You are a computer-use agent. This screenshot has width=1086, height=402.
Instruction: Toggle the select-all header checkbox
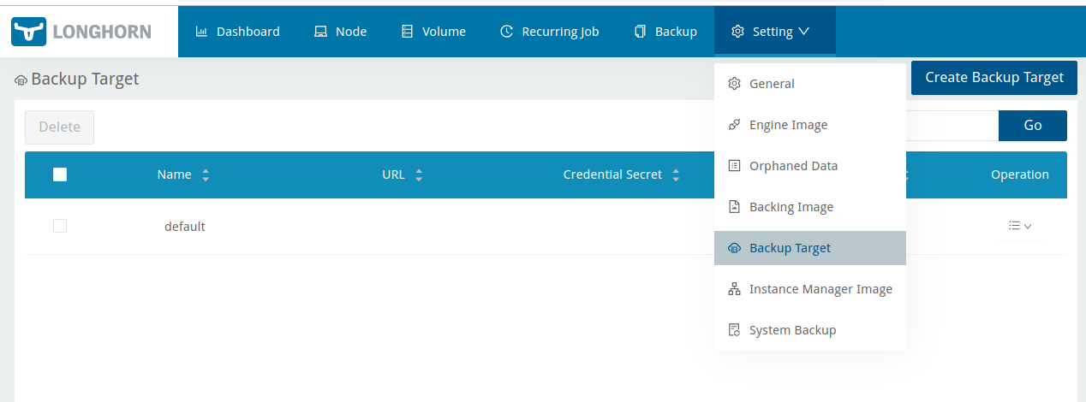click(60, 174)
